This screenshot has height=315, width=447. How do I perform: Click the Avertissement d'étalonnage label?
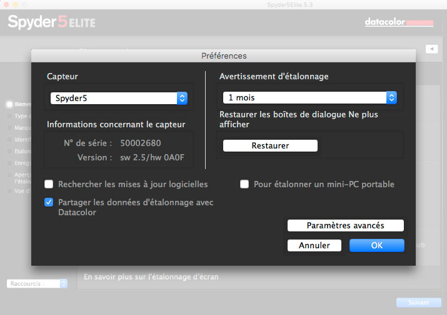274,76
